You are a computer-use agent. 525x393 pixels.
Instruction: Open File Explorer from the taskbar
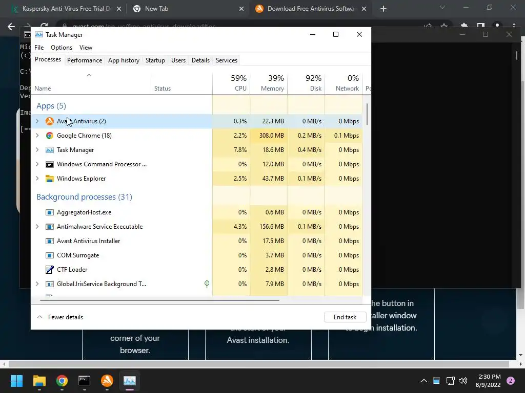click(x=39, y=381)
